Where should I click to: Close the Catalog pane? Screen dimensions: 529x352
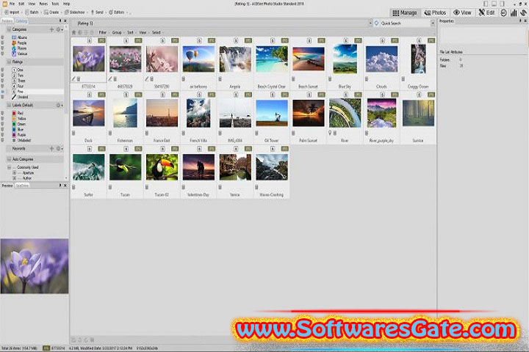coord(65,21)
